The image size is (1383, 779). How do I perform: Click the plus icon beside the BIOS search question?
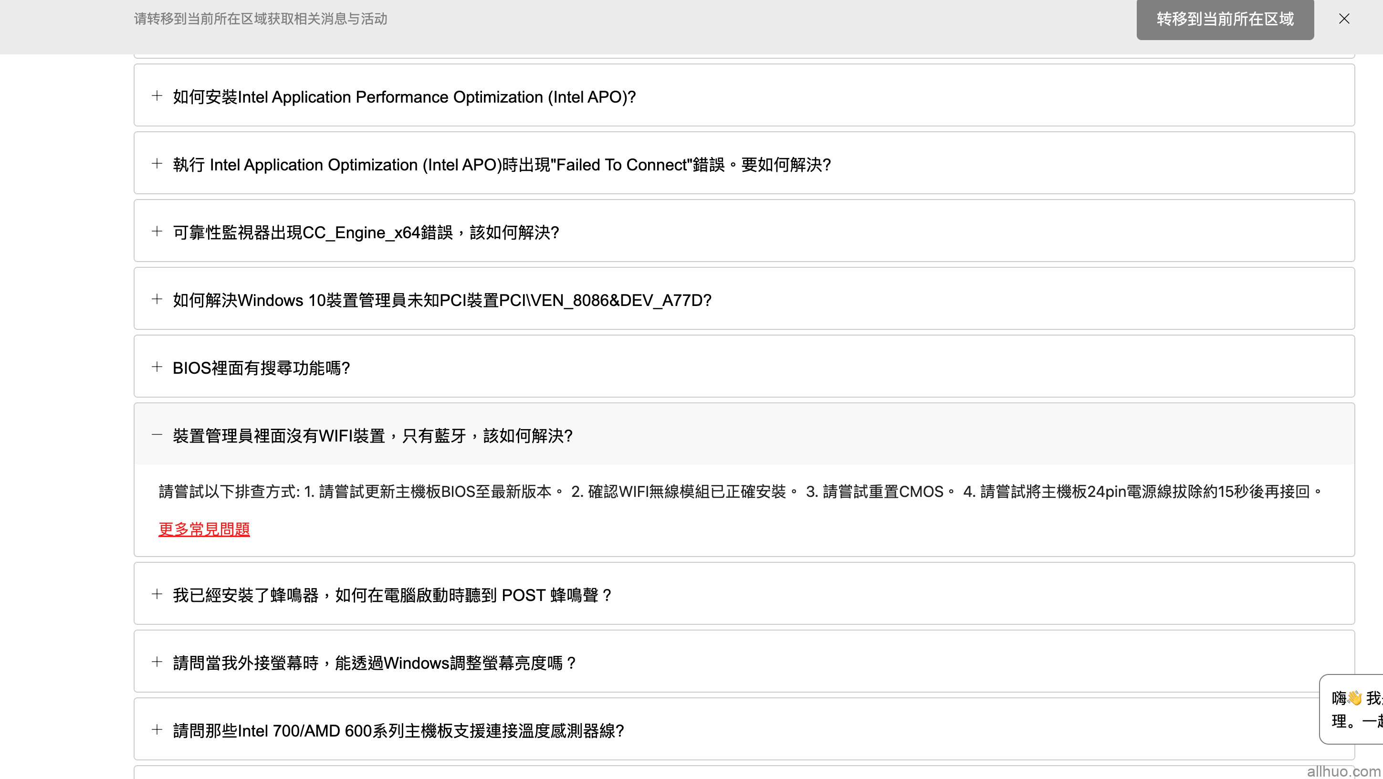(x=157, y=366)
